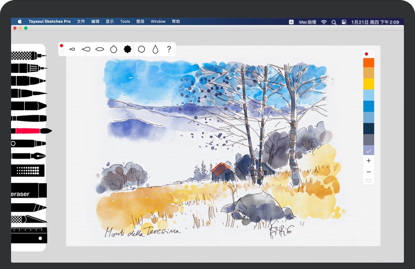Choose the thin water drop brush shape
This screenshot has width=415, height=269.
click(x=155, y=49)
